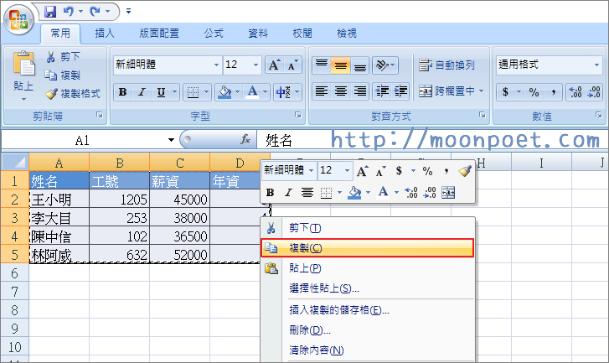Click the percent style button in ribbon
Image resolution: width=609 pixels, height=363 pixels.
click(532, 92)
